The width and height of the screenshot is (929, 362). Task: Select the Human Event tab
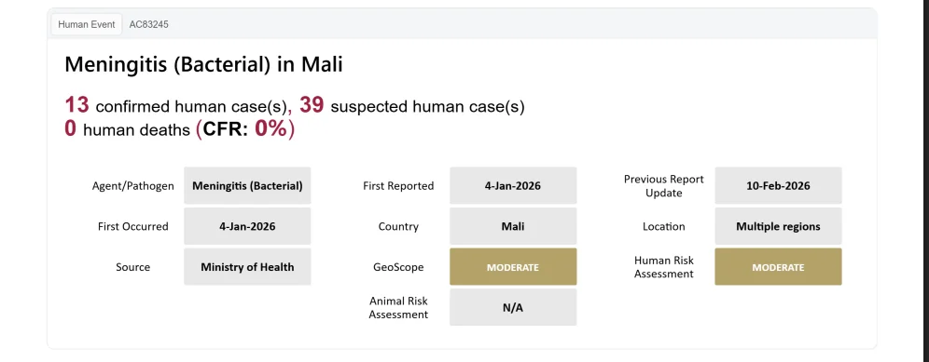(x=87, y=25)
